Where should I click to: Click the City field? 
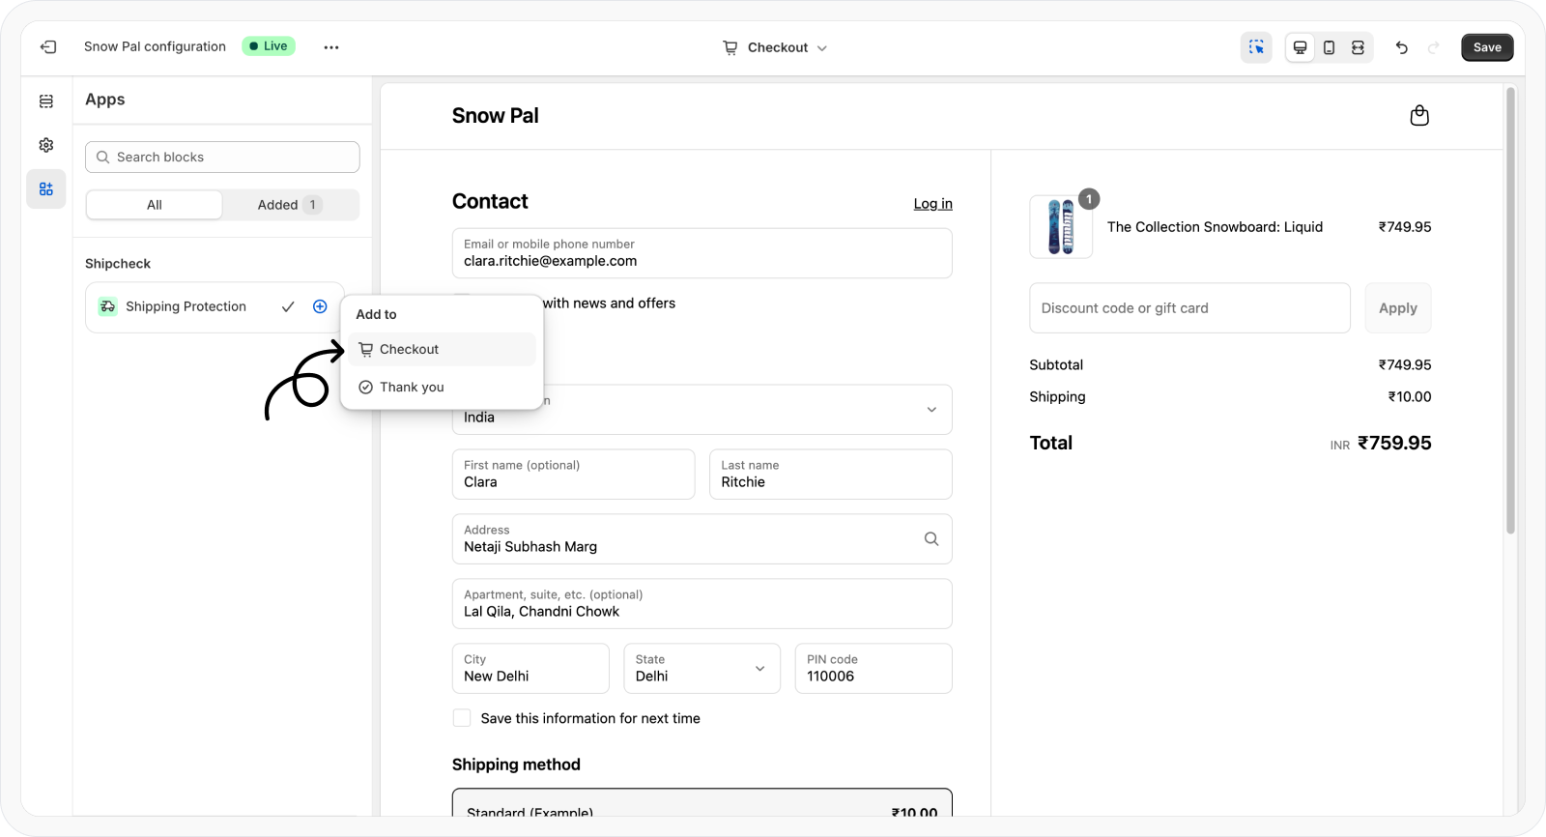(x=530, y=669)
